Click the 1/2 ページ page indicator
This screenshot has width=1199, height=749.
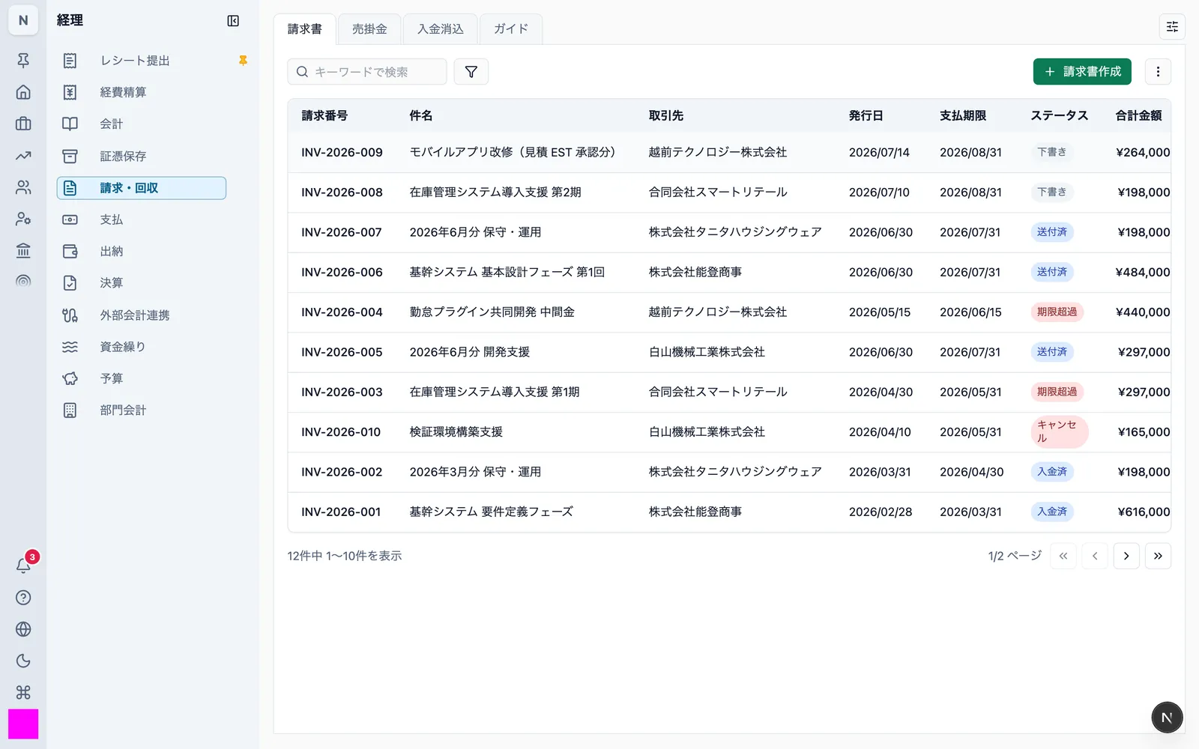1015,556
